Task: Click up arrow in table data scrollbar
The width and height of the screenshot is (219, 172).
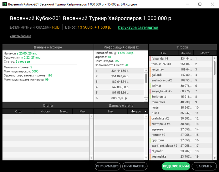Action: click(x=146, y=116)
